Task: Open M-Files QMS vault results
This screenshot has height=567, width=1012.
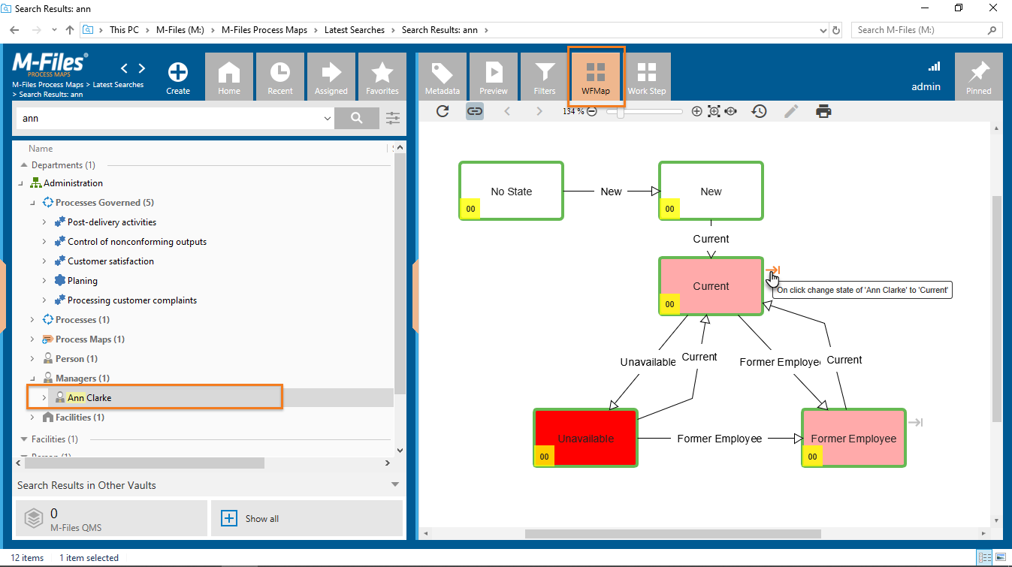Action: pyautogui.click(x=111, y=518)
